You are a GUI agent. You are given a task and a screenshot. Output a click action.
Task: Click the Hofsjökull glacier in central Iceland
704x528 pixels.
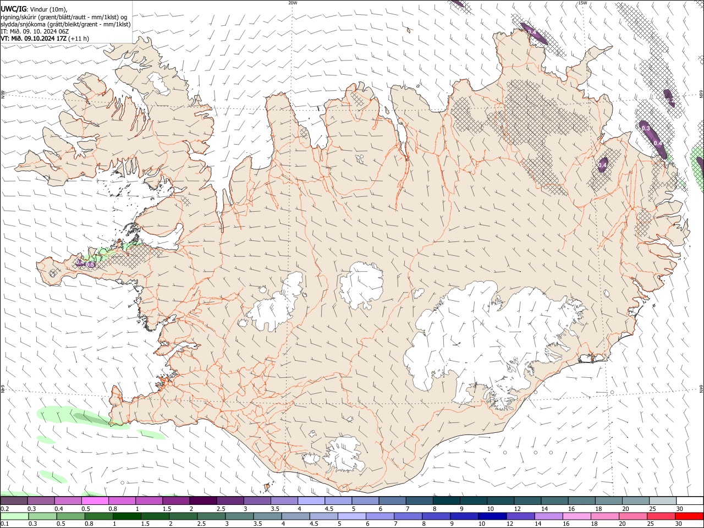tap(361, 285)
